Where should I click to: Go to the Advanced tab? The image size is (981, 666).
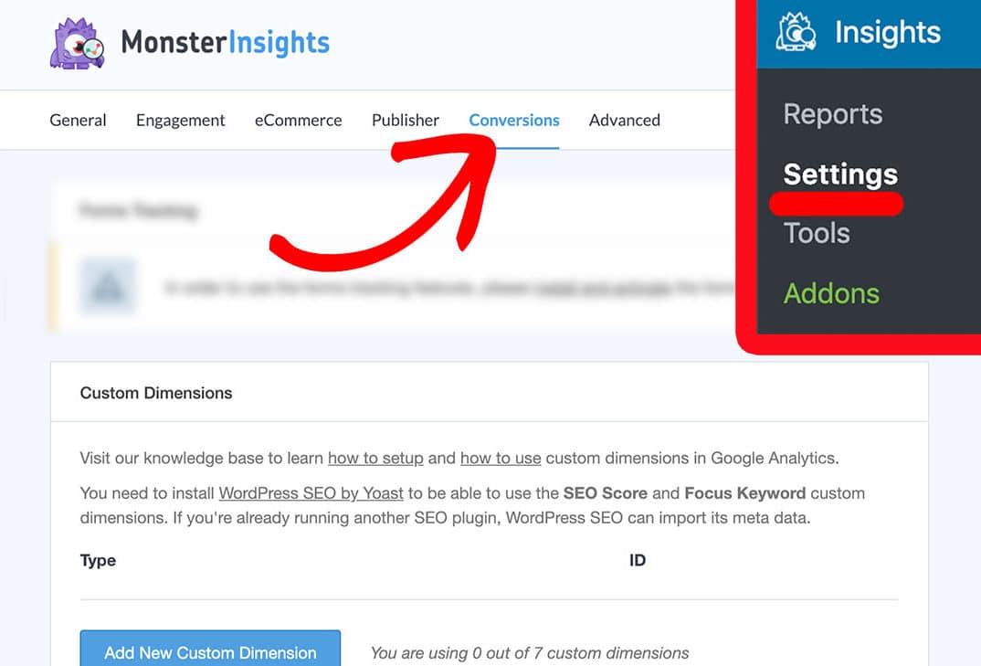coord(625,121)
